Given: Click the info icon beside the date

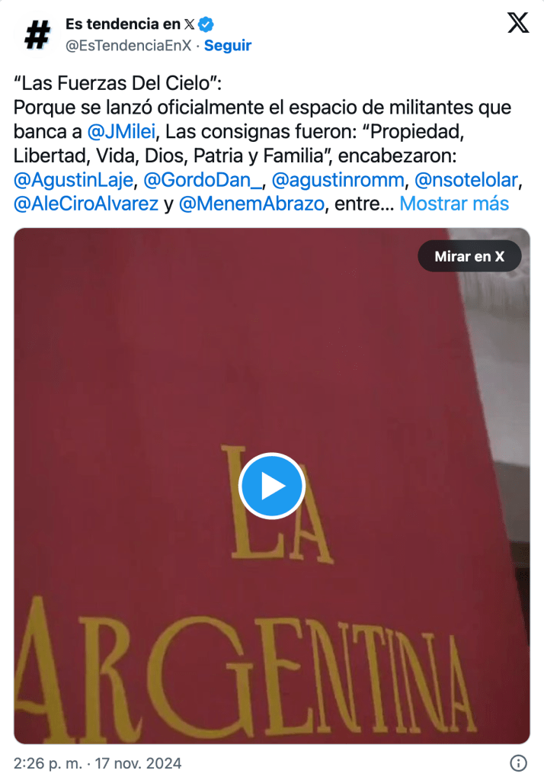Looking at the screenshot, I should point(519,762).
